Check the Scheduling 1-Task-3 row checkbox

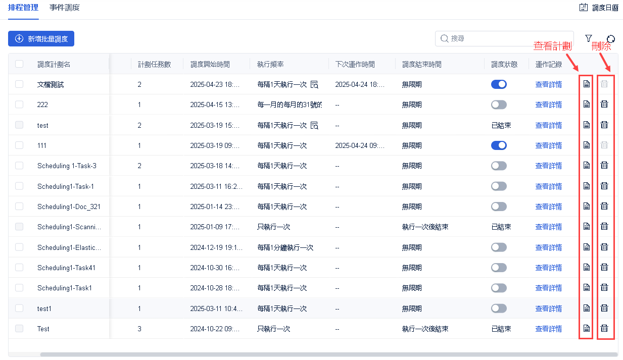pyautogui.click(x=19, y=166)
